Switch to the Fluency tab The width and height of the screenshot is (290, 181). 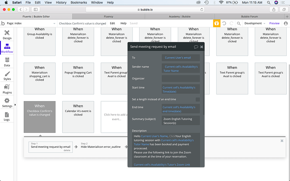pyautogui.click(x=108, y=16)
